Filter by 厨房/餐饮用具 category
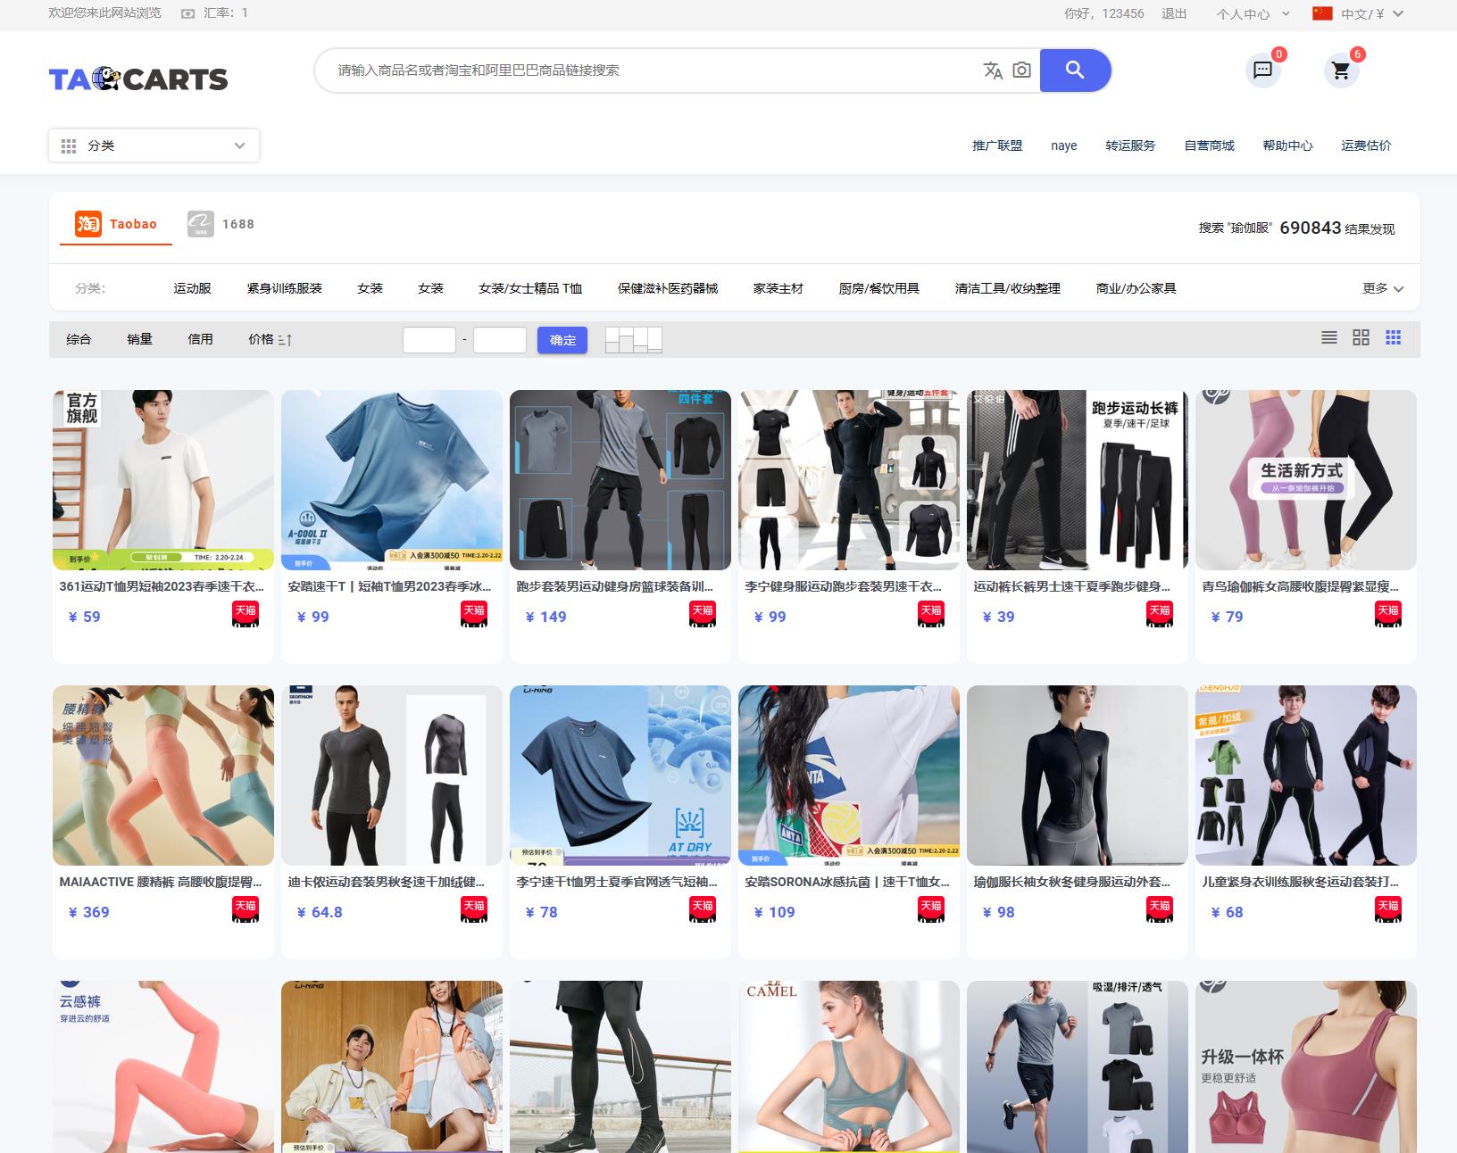This screenshot has height=1153, width=1457. [x=879, y=288]
